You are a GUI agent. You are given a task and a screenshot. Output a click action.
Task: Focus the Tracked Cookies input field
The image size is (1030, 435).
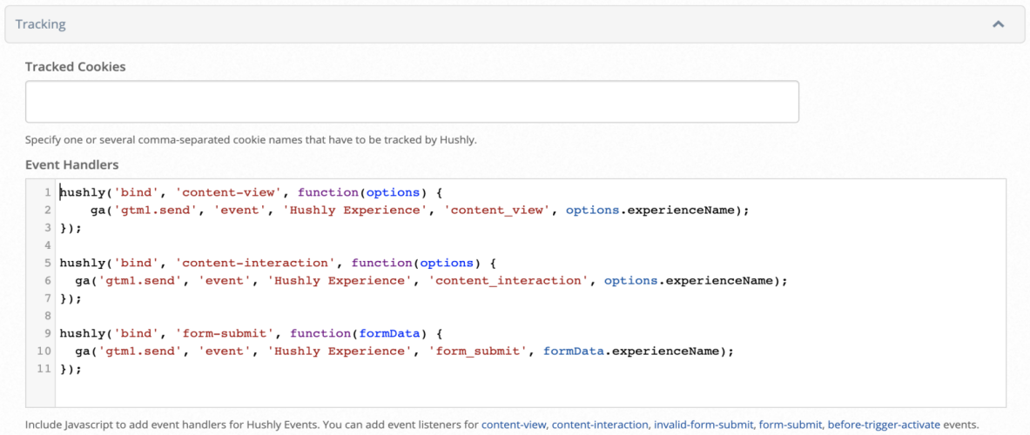(x=412, y=102)
